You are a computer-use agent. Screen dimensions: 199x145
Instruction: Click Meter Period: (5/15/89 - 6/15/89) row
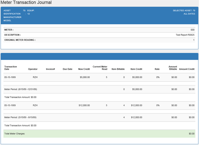point(99,118)
